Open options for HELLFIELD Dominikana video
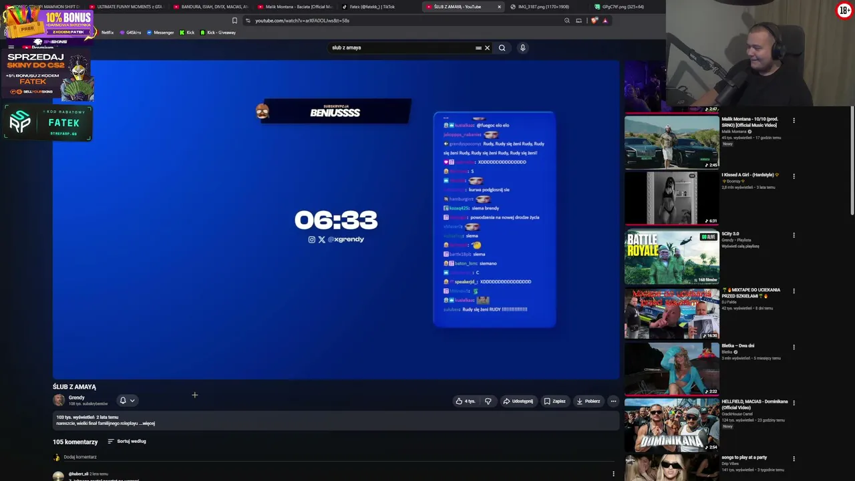Viewport: 855px width, 481px height. (794, 403)
